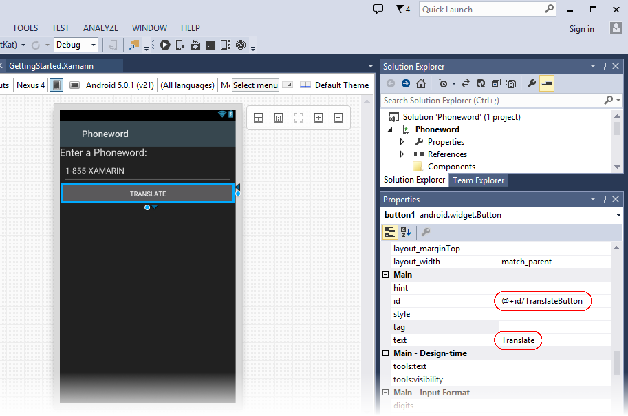Click the Search Solution Explorer field

point(492,101)
